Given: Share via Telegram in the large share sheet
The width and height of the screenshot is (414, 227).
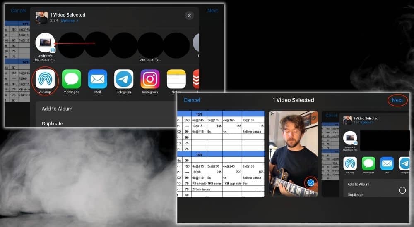Looking at the screenshot, I should pos(124,79).
